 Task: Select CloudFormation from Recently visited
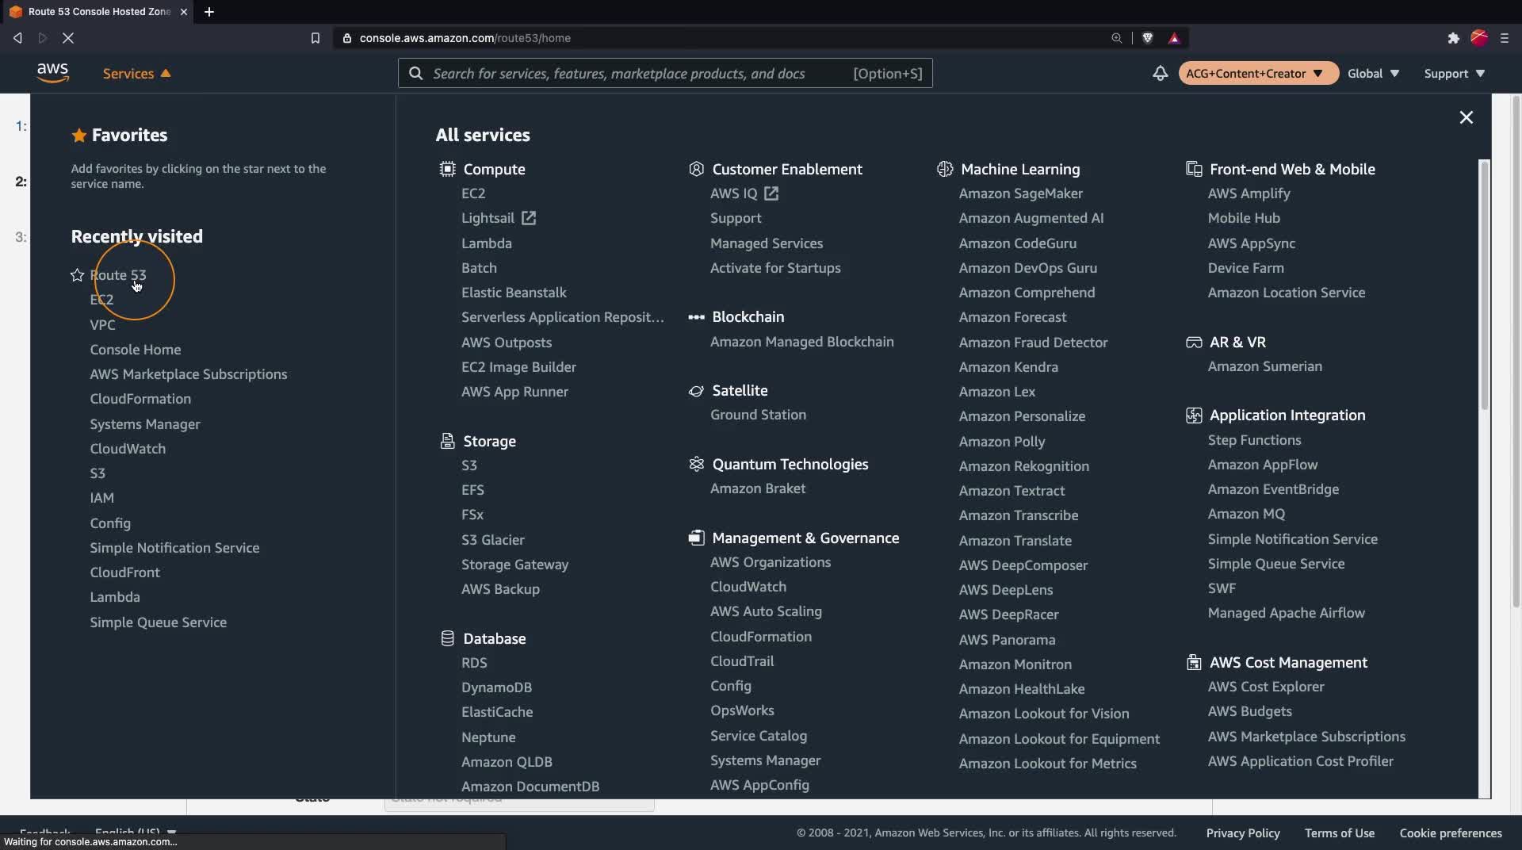coord(140,399)
